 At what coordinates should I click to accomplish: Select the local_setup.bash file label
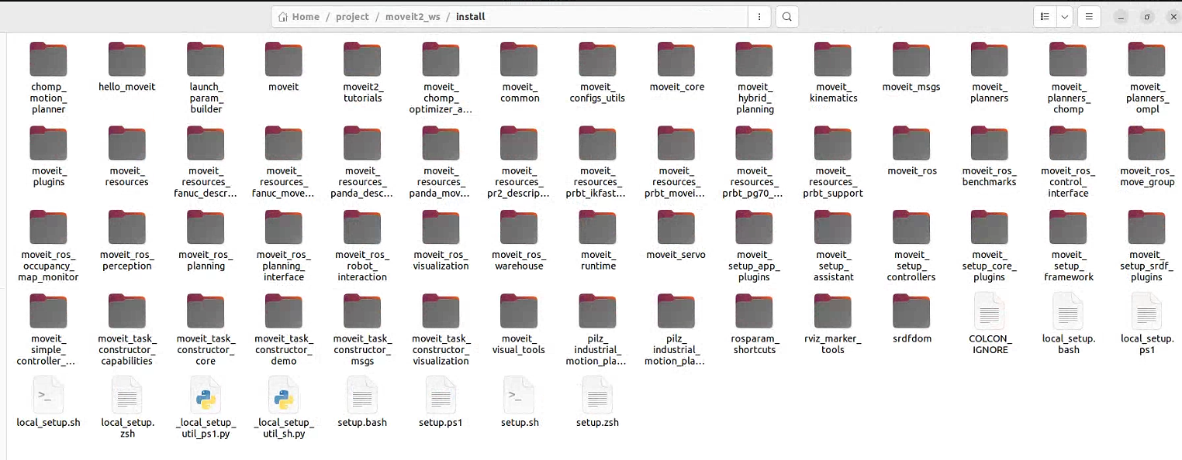point(1068,343)
